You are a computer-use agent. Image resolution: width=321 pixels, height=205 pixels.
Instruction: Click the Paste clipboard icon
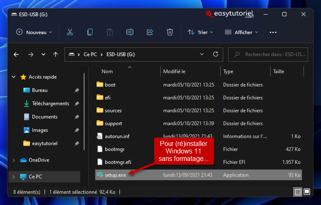click(110, 32)
